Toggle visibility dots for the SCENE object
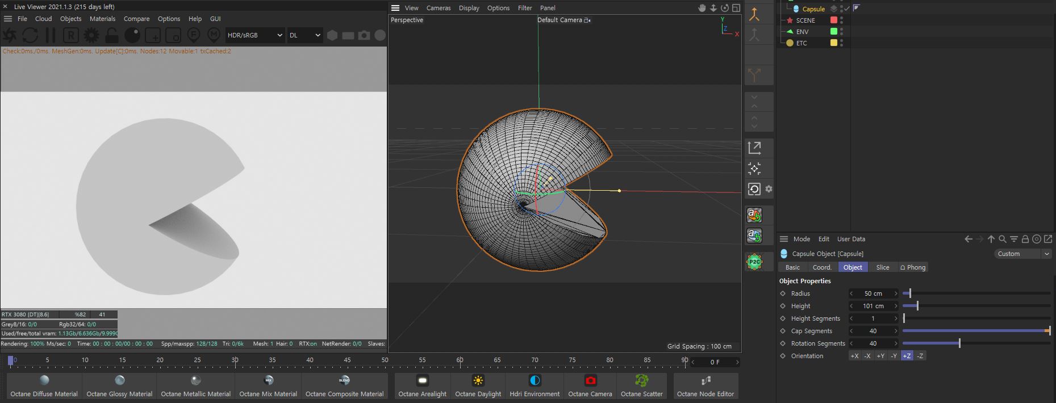The height and width of the screenshot is (403, 1056). (842, 20)
